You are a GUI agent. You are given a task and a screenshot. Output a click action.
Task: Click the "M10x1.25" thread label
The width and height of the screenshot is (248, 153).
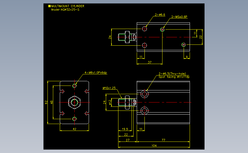coord(109,88)
